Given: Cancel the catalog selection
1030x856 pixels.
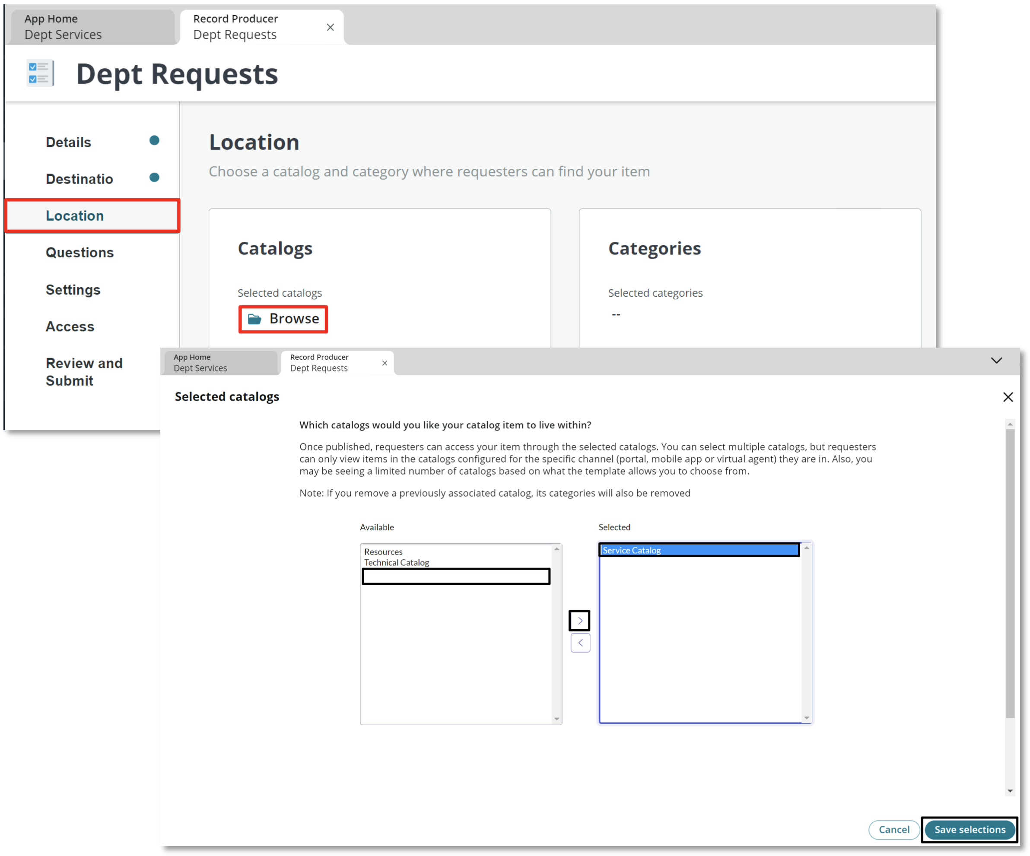Looking at the screenshot, I should pyautogui.click(x=893, y=829).
